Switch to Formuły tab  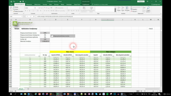click(45, 5)
